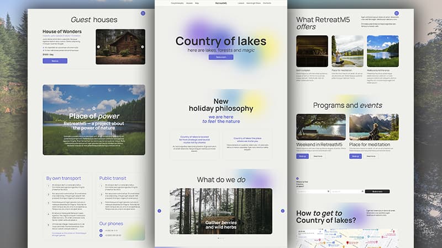Click Read more under Weekend in RetreatM5

(x=318, y=156)
